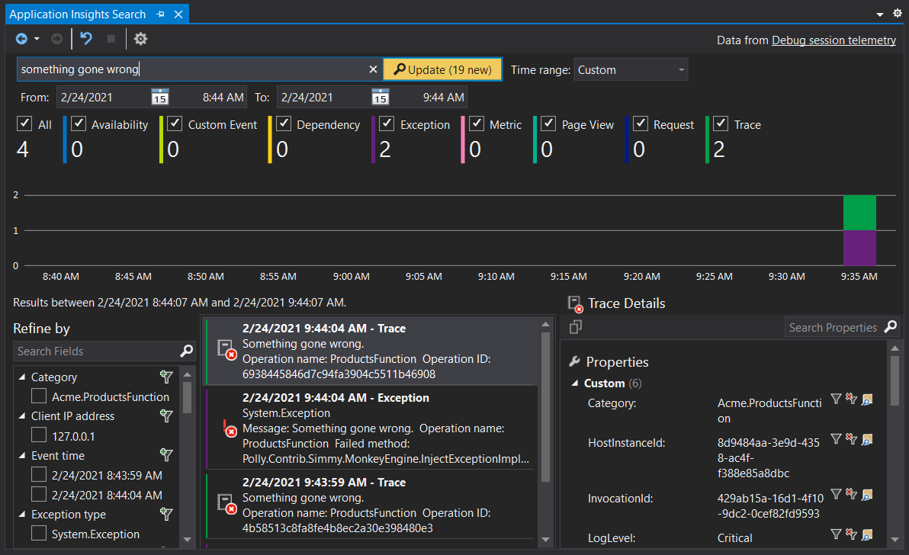The height and width of the screenshot is (555, 909).
Task: Toggle the Page View checkbox
Action: [548, 124]
